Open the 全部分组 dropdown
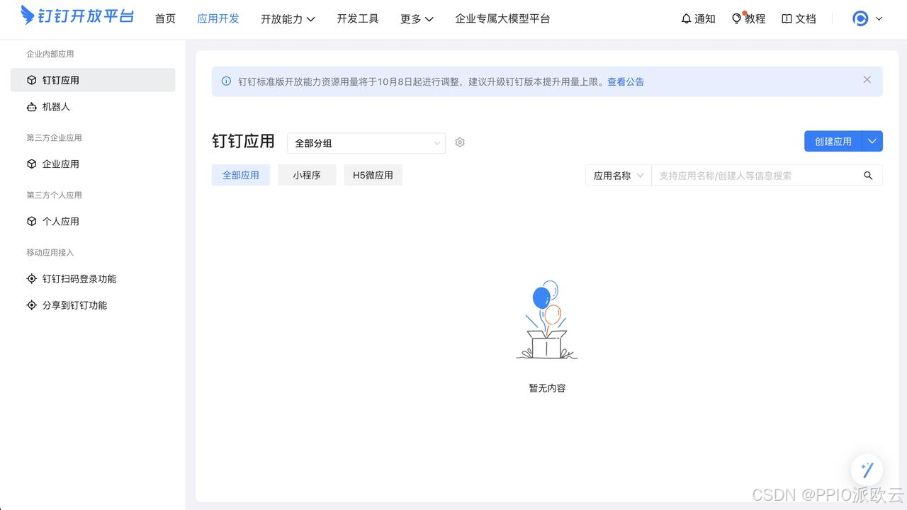This screenshot has width=907, height=510. click(366, 143)
